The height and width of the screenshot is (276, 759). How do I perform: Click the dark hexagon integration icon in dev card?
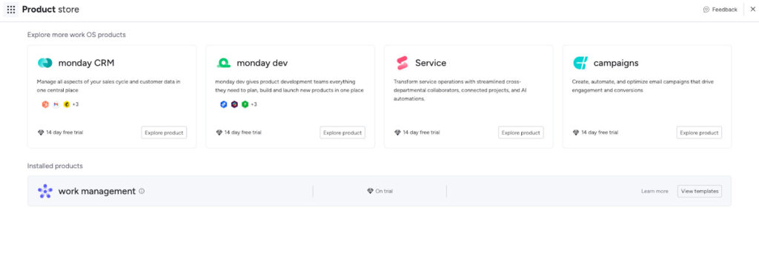(234, 104)
